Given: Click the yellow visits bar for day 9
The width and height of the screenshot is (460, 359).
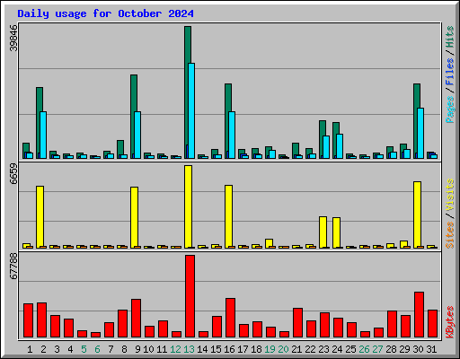Looking at the screenshot, I should point(135,217).
